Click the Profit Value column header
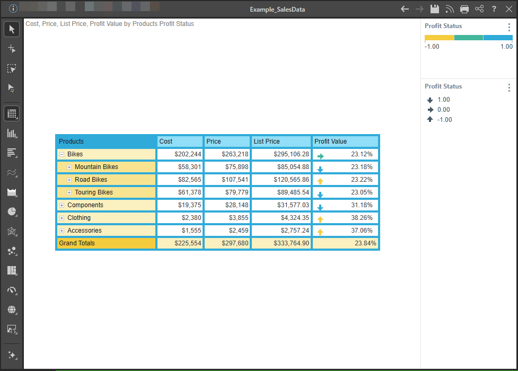The height and width of the screenshot is (371, 518). pos(345,142)
